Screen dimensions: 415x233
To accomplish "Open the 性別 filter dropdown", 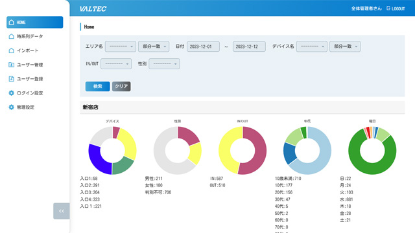I will [164, 63].
